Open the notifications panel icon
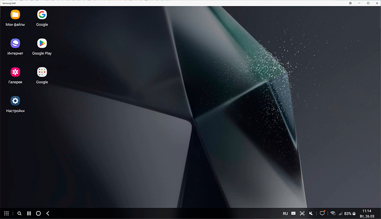 click(322, 213)
